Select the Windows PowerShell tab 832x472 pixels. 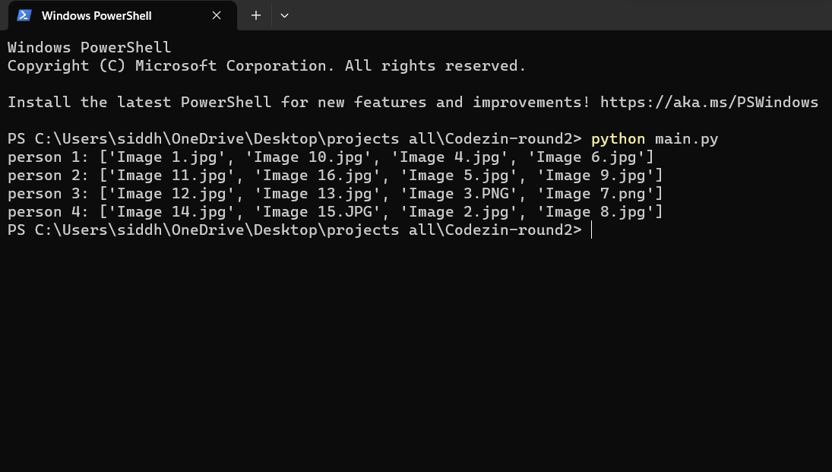pos(96,15)
